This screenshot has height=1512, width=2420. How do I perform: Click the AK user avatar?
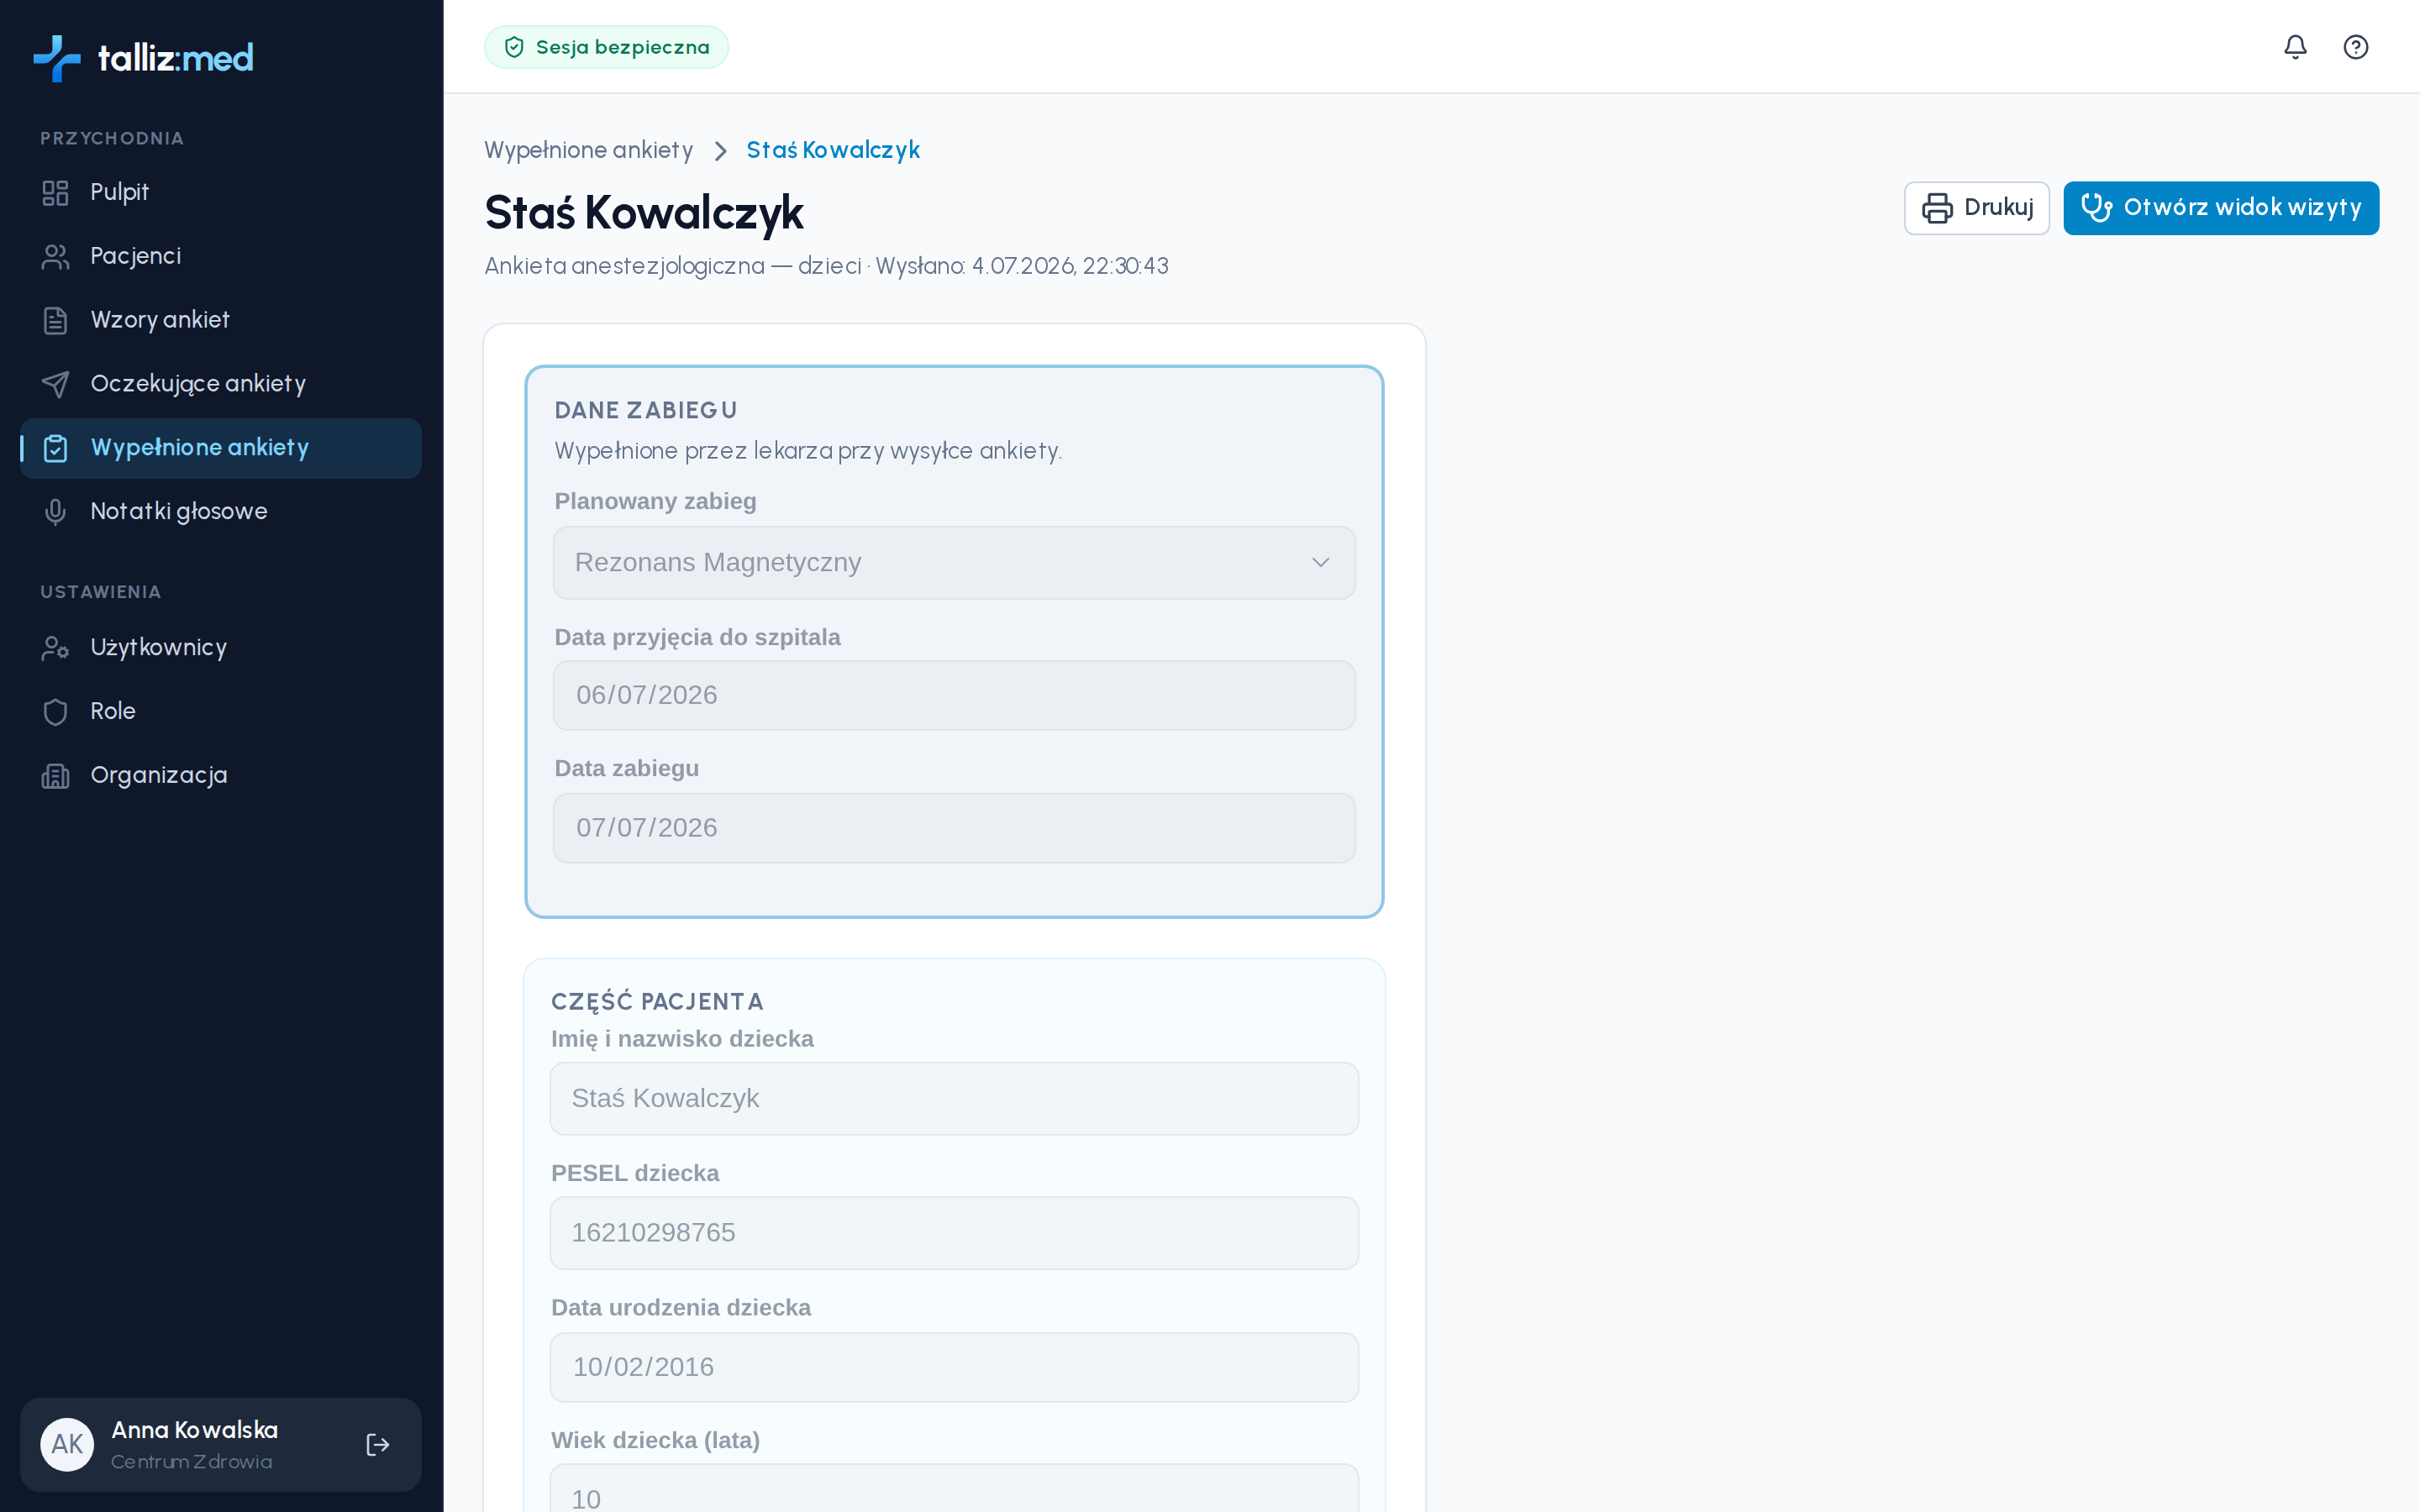pos(67,1444)
